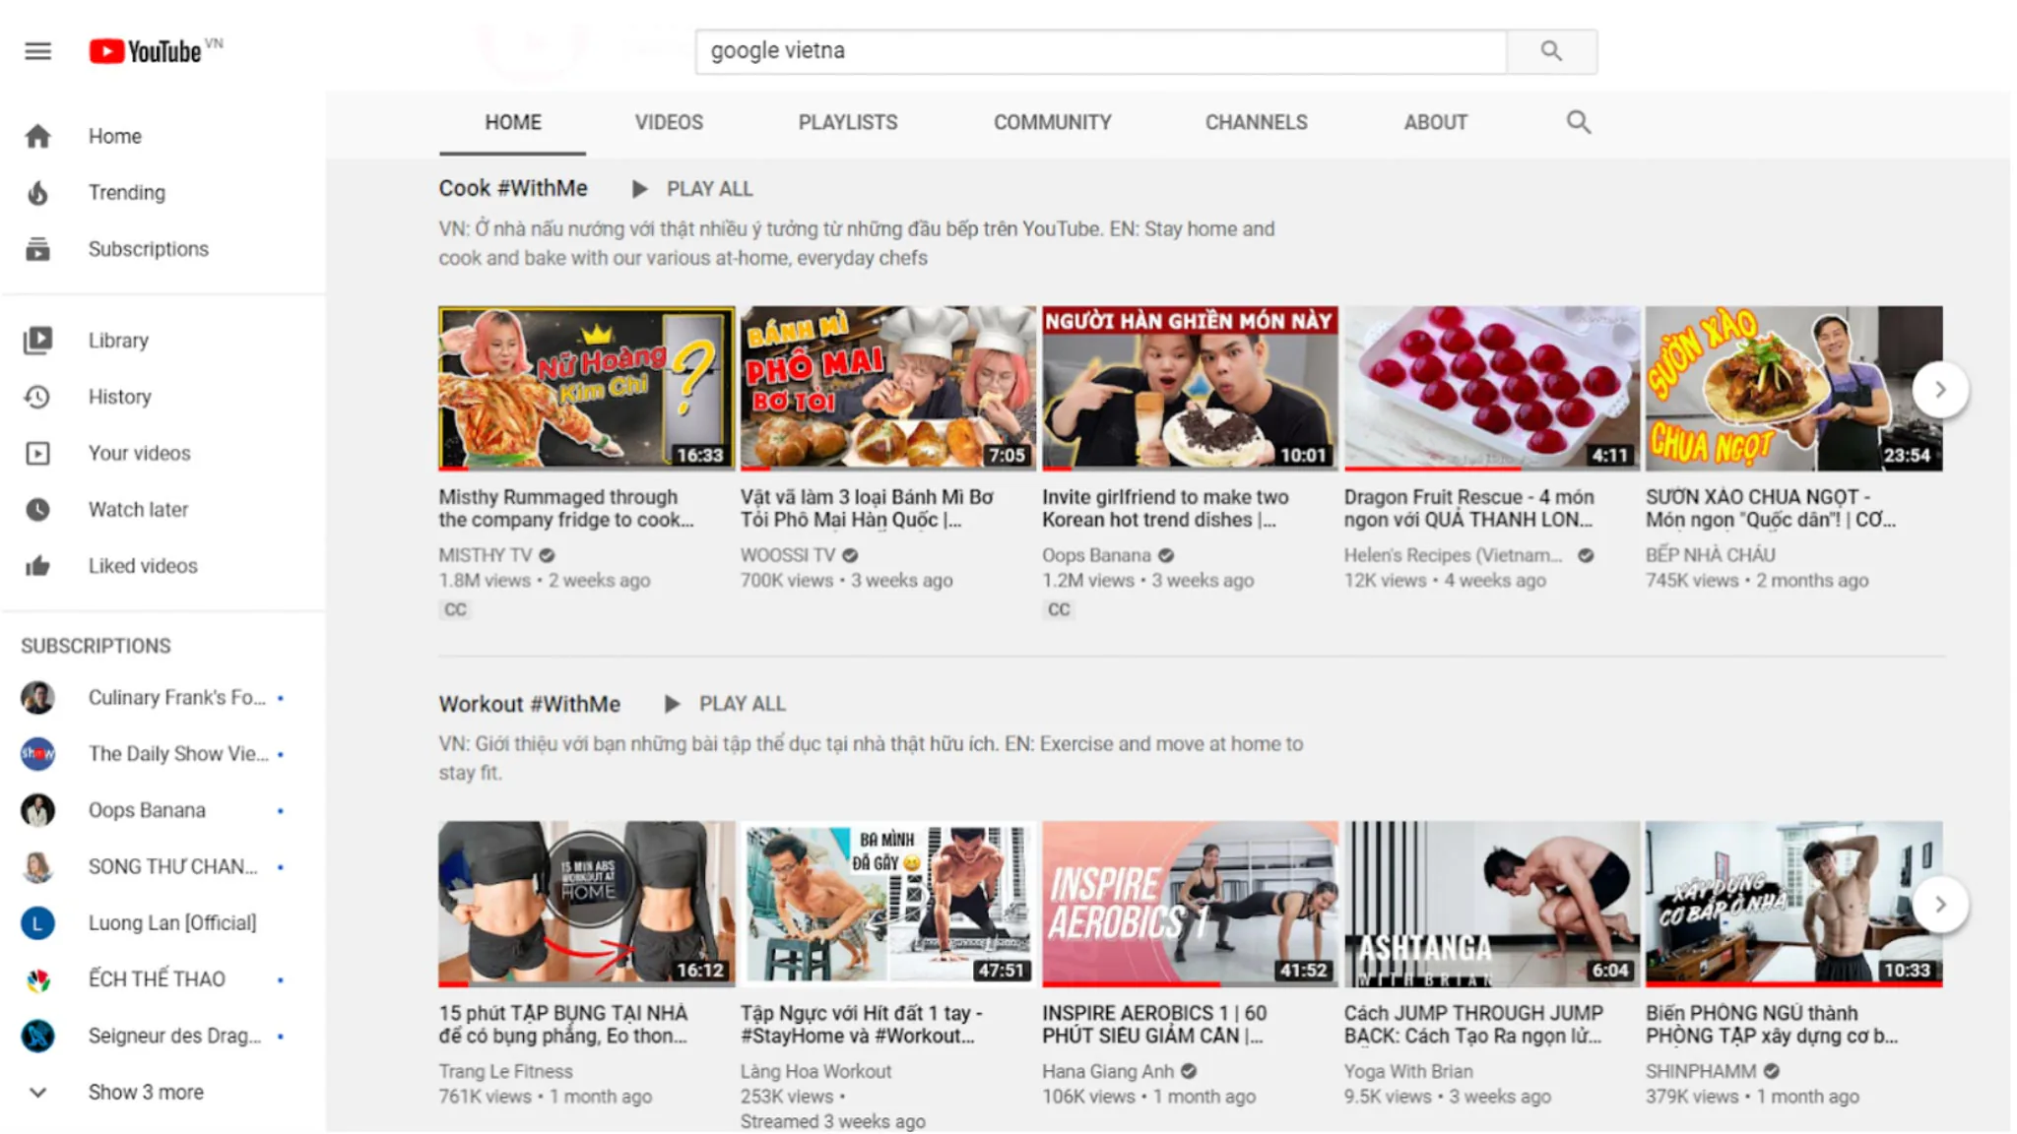Open ẾCH THỂ THAO subscription
Screen dimensions: 2017x1134
click(x=163, y=979)
